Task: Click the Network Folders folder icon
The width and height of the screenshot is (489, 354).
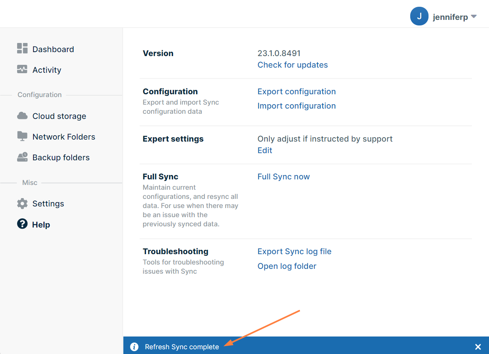Action: click(x=22, y=136)
